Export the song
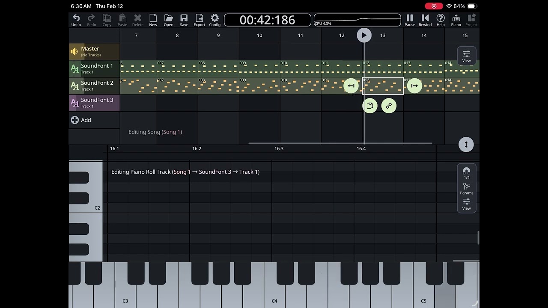548x308 pixels. point(200,20)
